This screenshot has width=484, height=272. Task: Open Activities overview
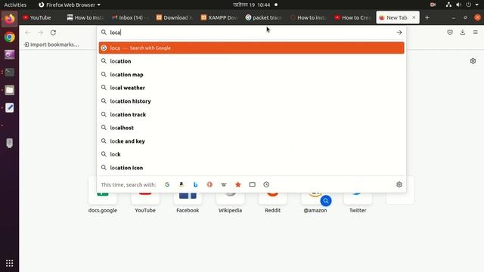[15, 5]
